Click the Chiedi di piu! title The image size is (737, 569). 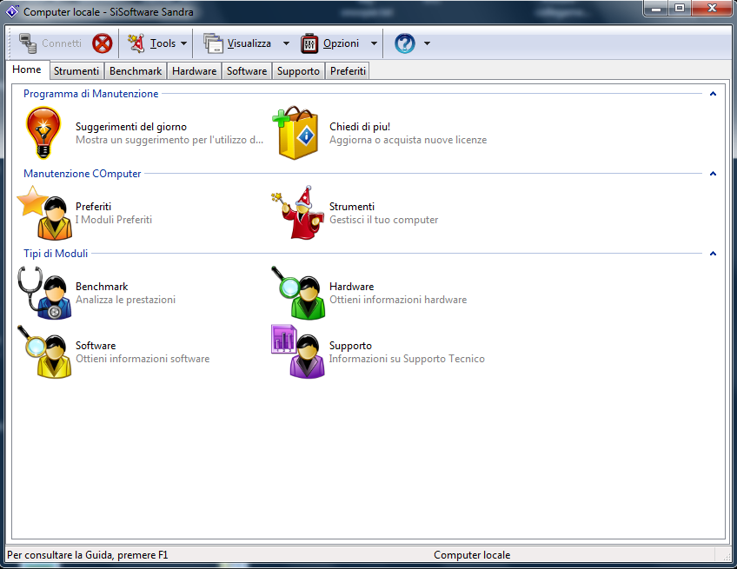pos(360,127)
